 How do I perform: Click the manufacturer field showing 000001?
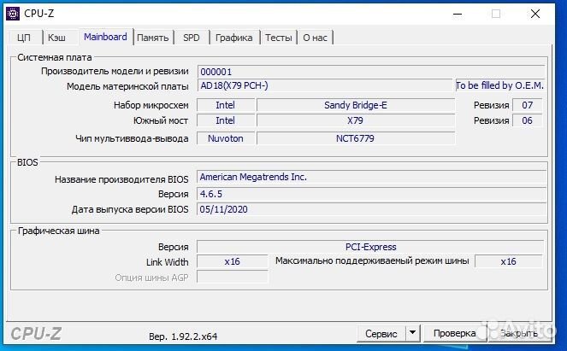(371, 72)
